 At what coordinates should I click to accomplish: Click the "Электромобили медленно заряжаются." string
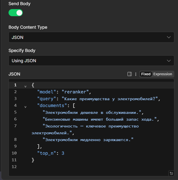pos(88,139)
